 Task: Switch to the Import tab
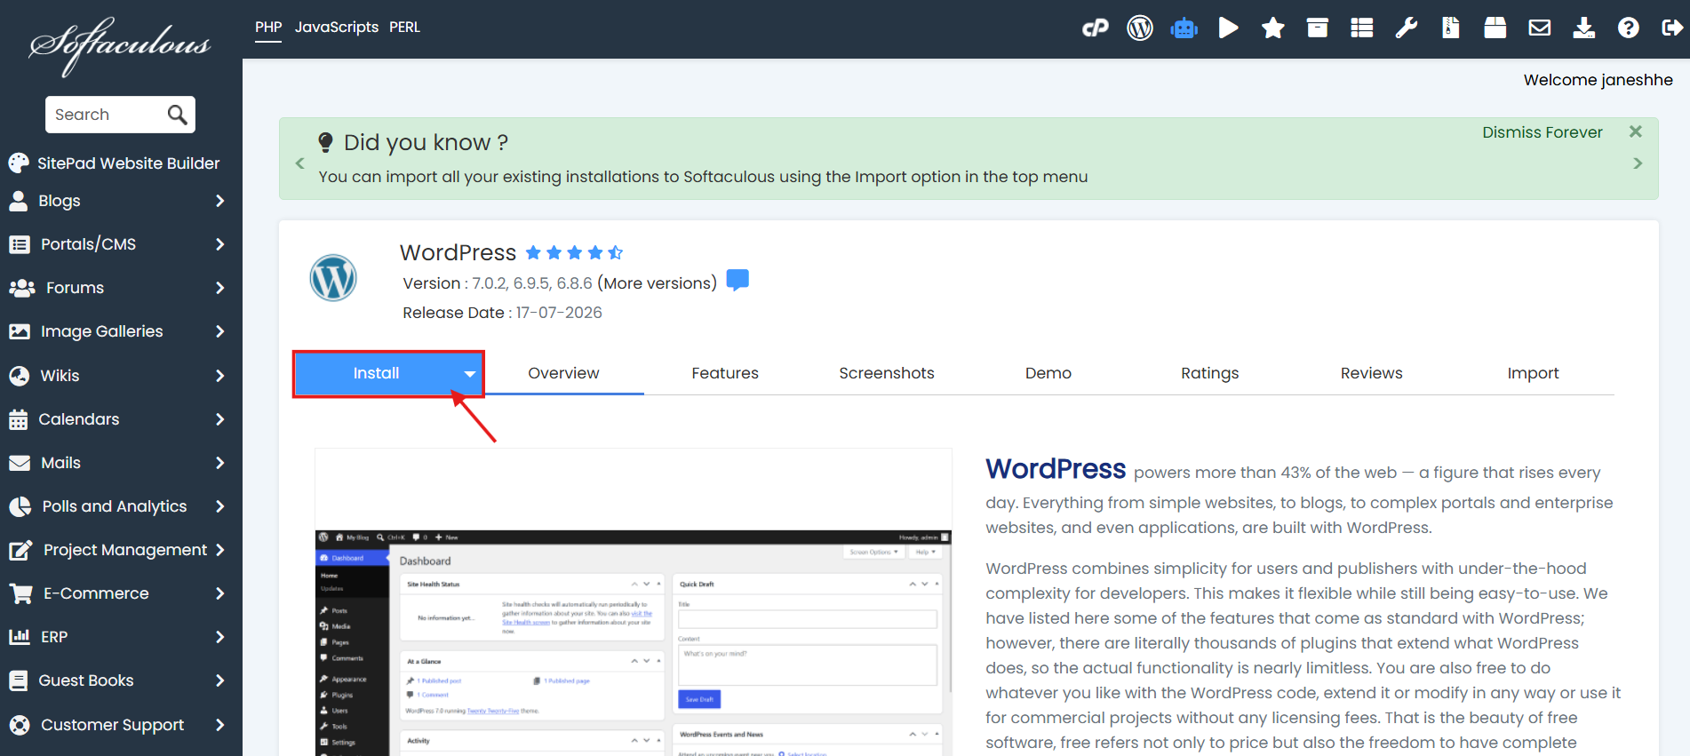coord(1533,373)
